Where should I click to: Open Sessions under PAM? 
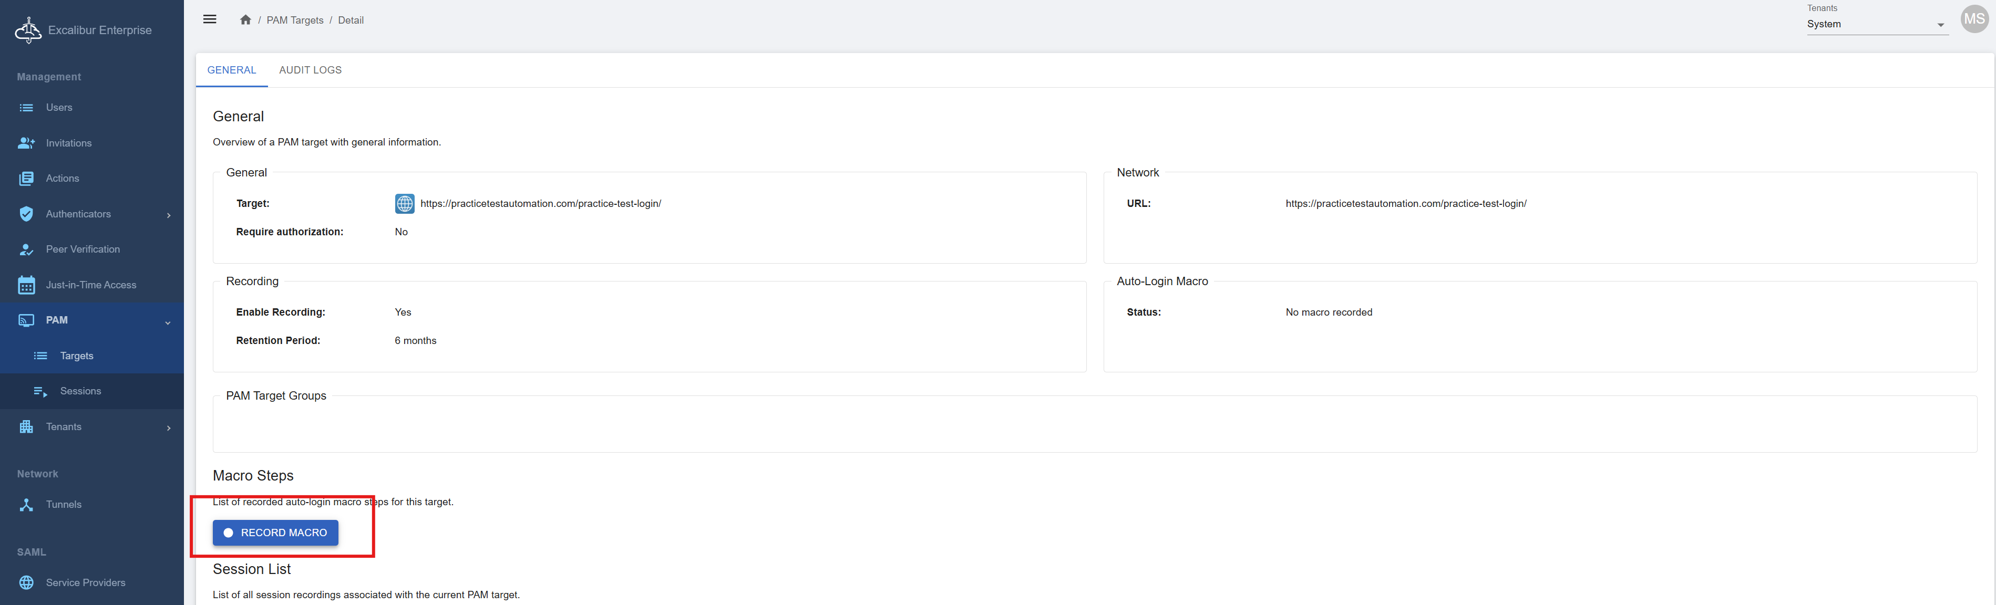pyautogui.click(x=80, y=391)
